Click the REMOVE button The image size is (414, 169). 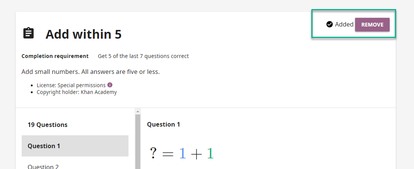coord(372,25)
